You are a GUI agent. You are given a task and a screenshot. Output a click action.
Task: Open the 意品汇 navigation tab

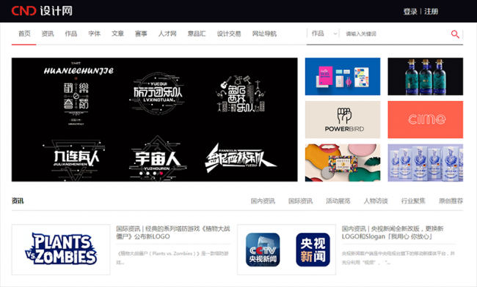click(x=197, y=34)
